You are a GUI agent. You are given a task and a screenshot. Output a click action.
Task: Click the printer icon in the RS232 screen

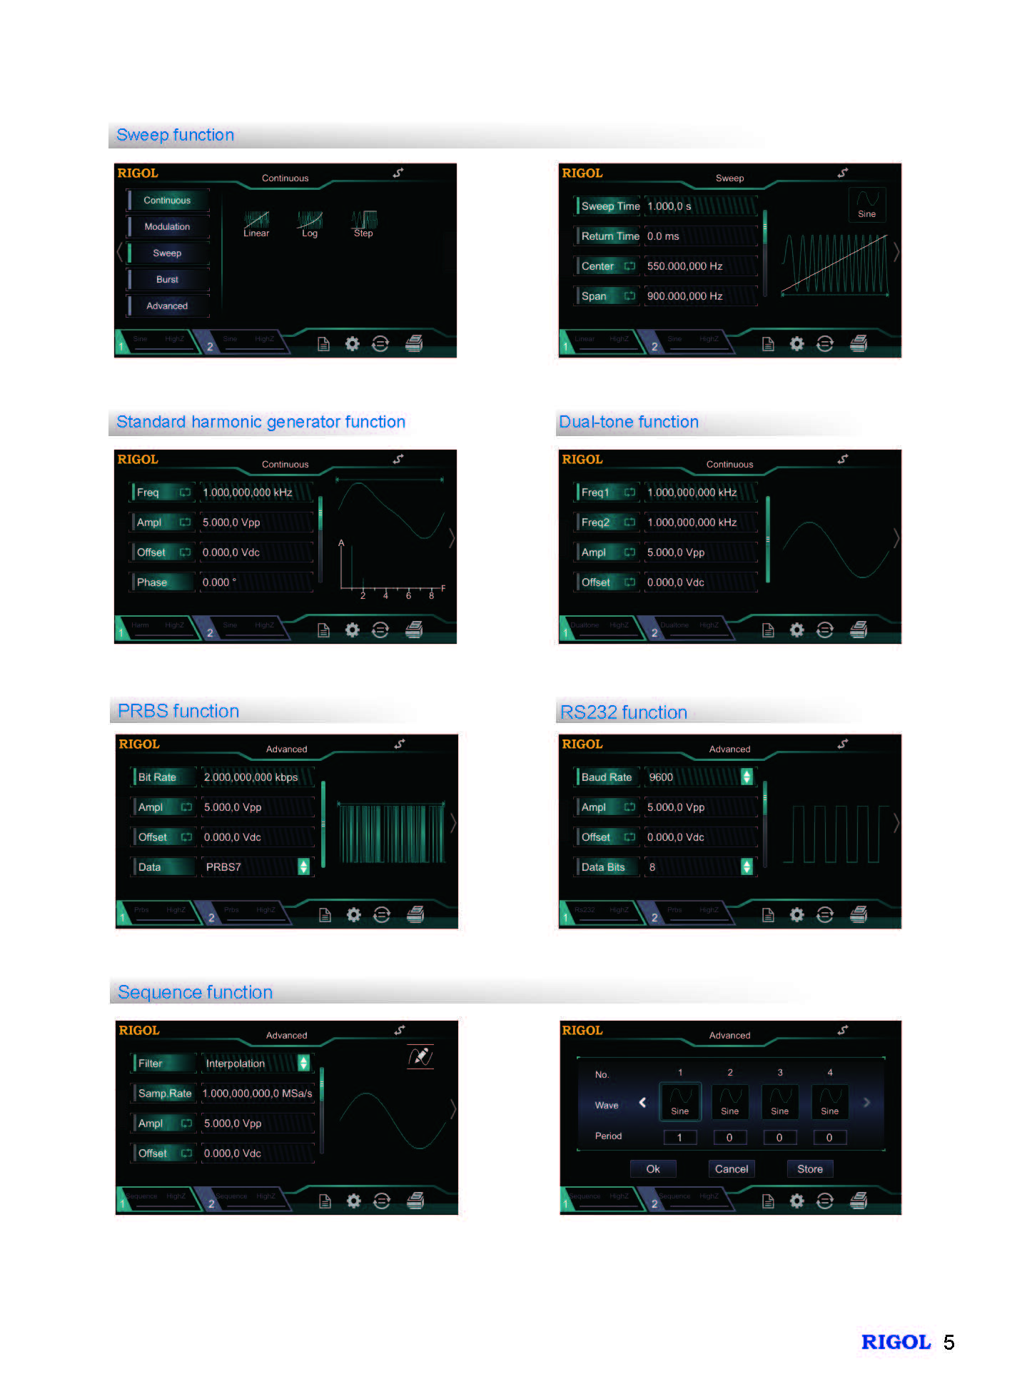point(859,914)
